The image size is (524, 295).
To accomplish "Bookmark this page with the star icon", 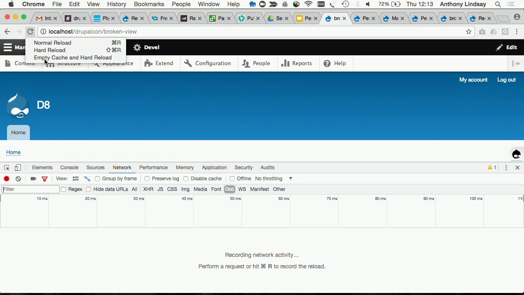I will [469, 32].
